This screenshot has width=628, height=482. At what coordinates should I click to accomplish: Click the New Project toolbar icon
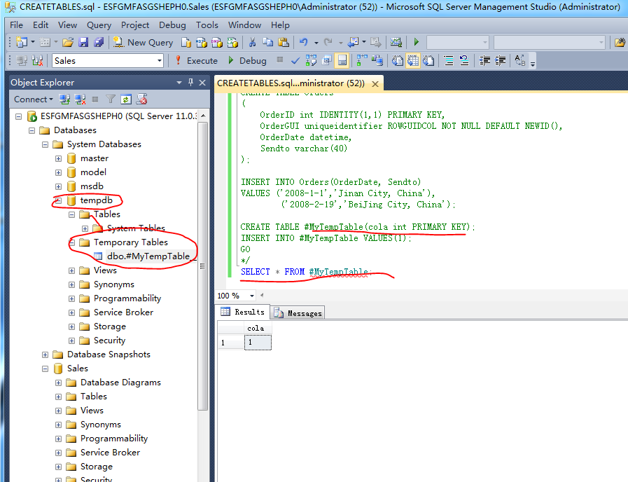pos(22,42)
